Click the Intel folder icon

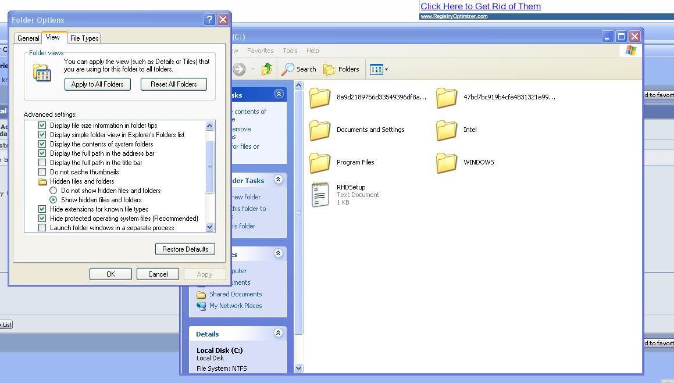point(447,130)
